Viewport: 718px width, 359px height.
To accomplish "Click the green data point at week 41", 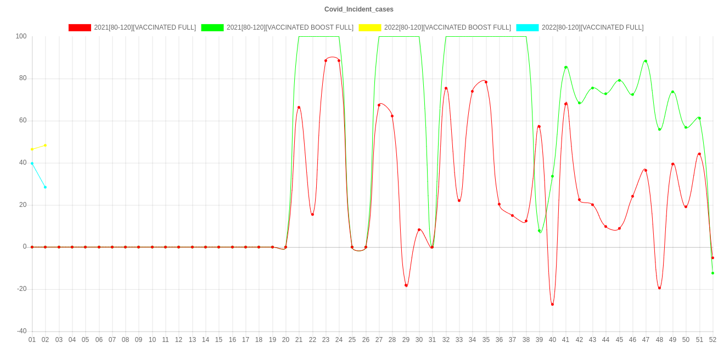I will coord(566,68).
